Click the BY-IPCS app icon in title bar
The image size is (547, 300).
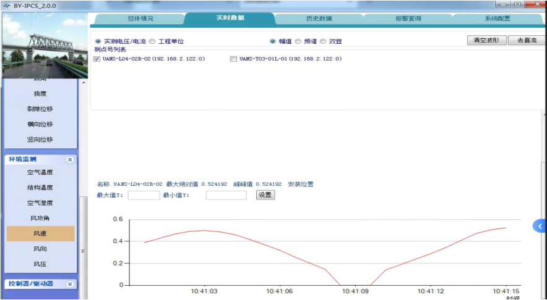point(7,4)
